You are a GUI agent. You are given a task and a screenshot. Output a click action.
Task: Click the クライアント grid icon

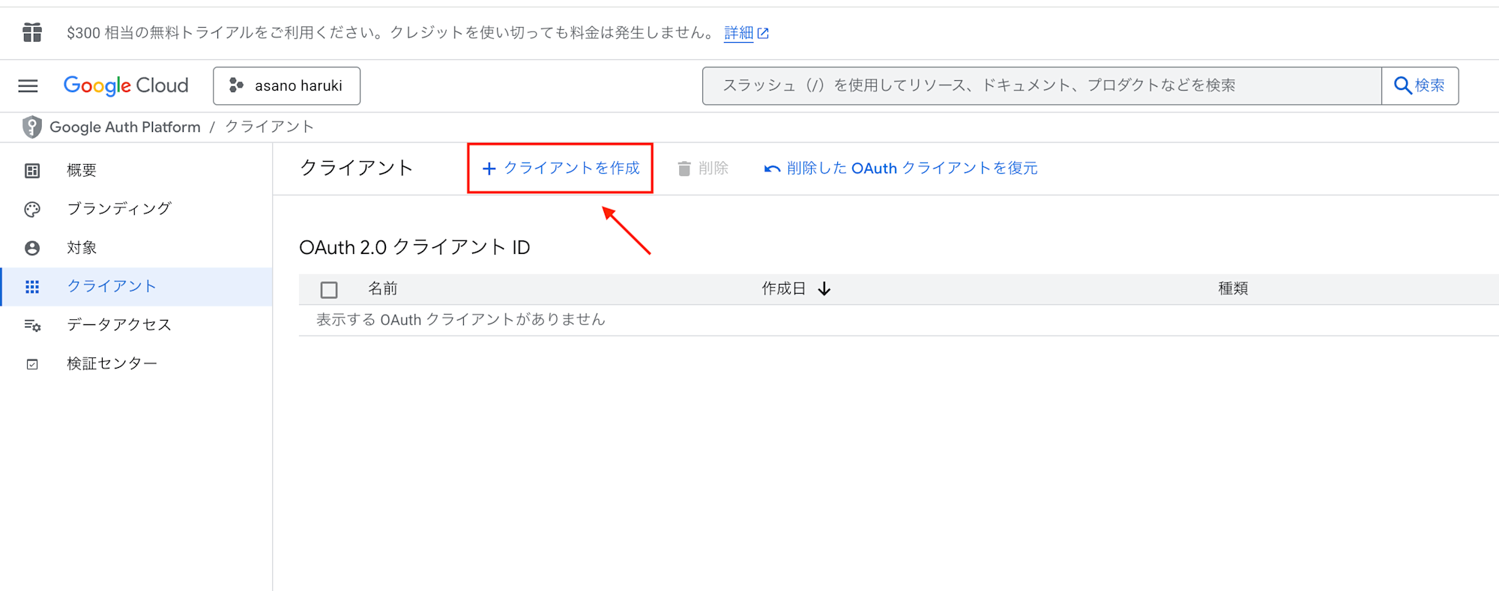[32, 287]
